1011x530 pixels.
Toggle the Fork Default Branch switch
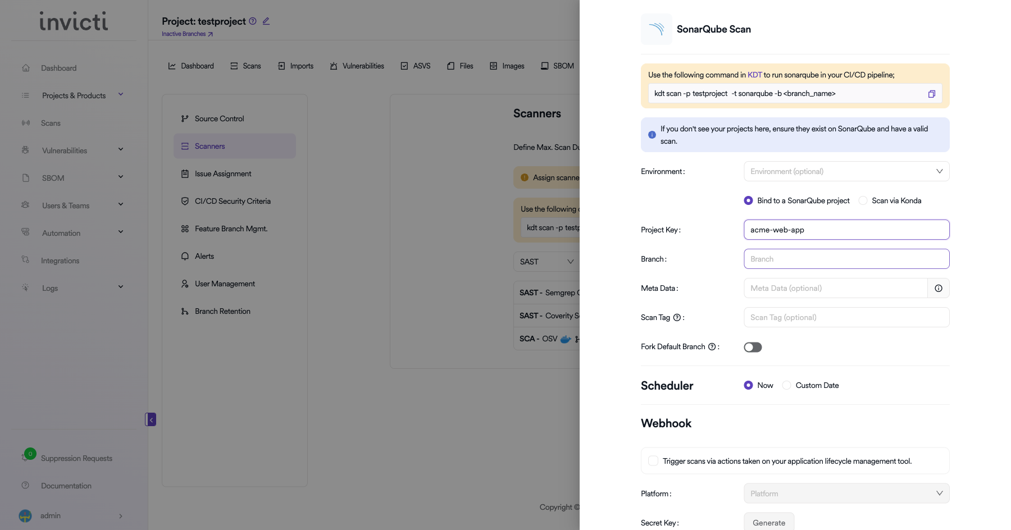(x=753, y=347)
